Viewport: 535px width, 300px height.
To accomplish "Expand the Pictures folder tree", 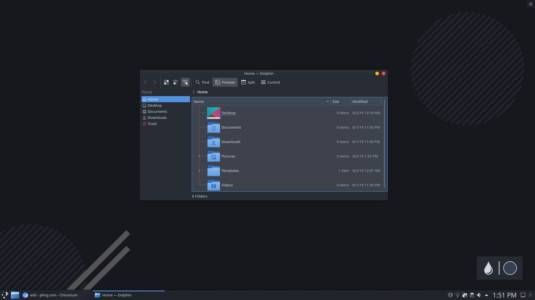I will coord(199,156).
